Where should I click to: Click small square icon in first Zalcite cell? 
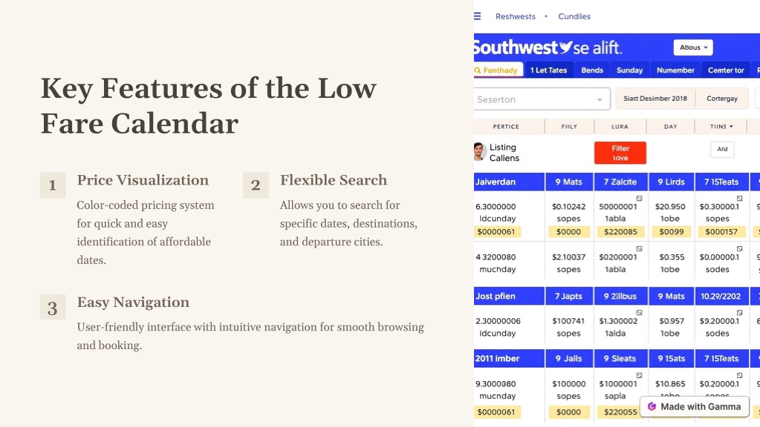[x=640, y=198]
